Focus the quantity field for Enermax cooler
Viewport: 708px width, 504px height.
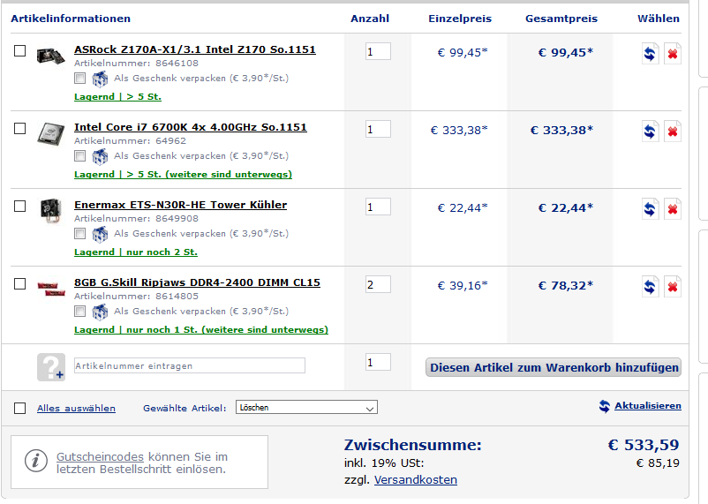378,207
